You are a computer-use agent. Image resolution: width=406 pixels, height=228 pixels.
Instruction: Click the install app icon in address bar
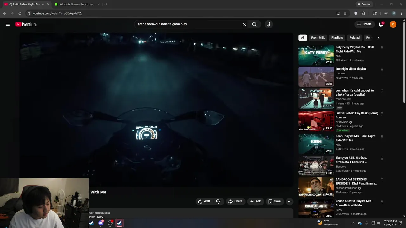point(338,13)
